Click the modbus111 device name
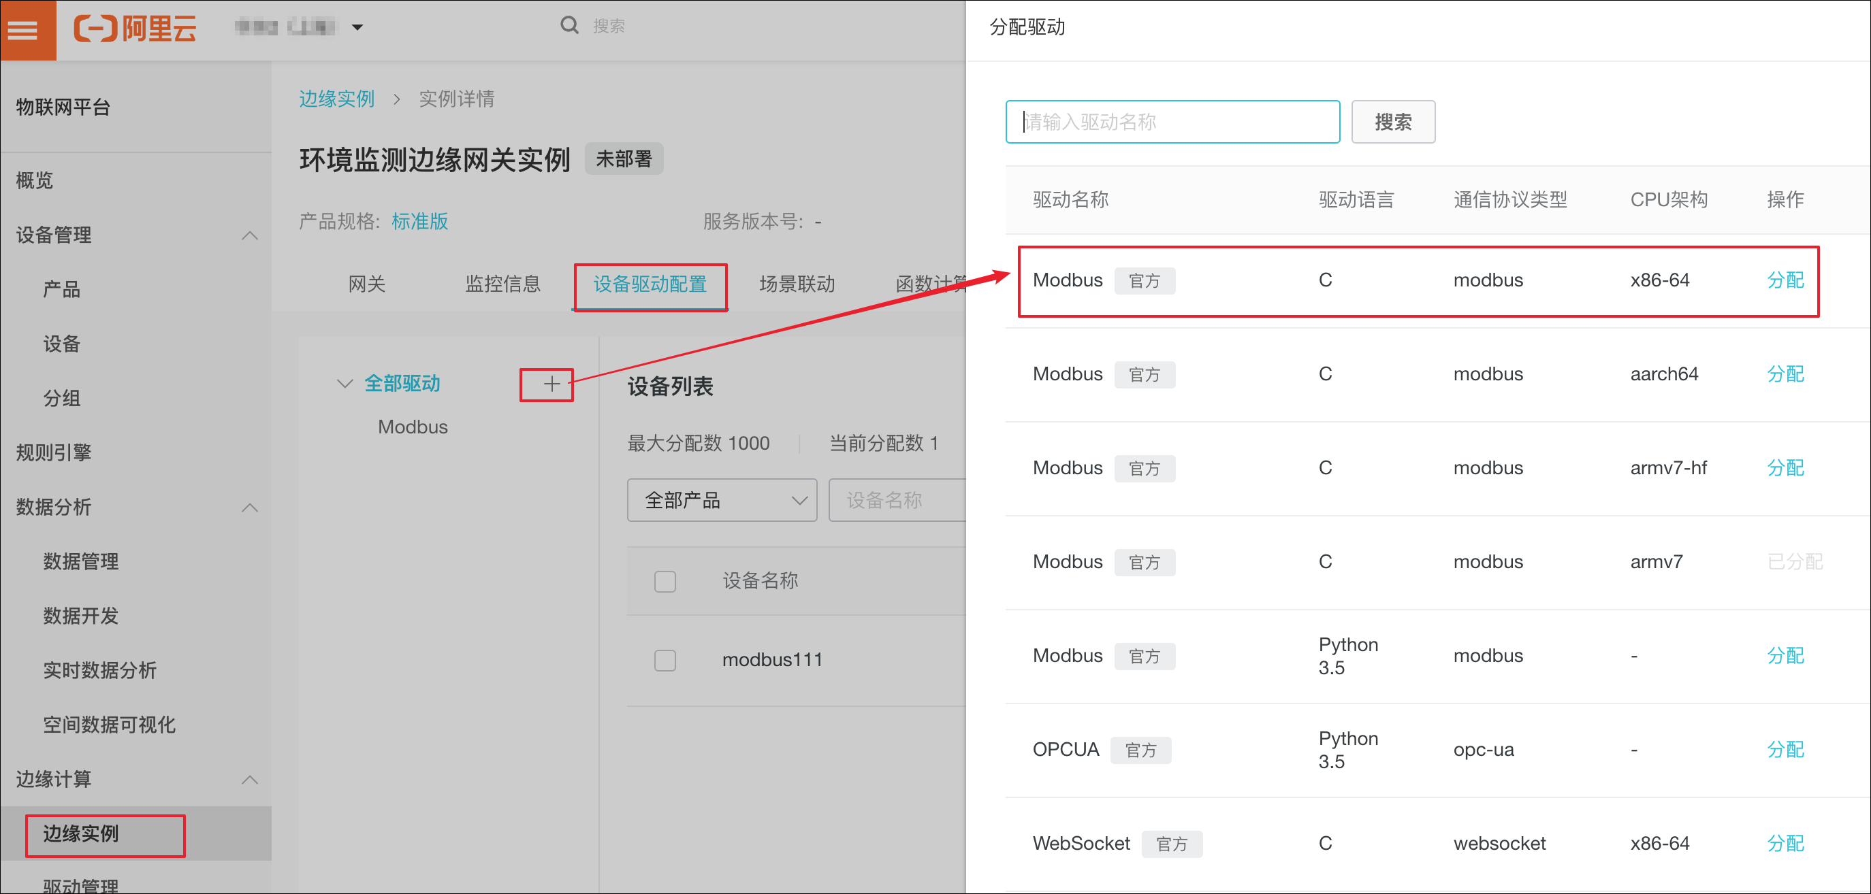The height and width of the screenshot is (894, 1871). click(772, 661)
